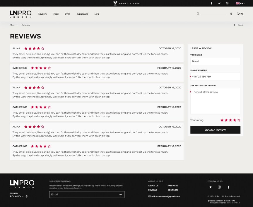Click the Cruelty Free bunny icon
Image resolution: width=253 pixels, height=207 pixels.
(x=115, y=3)
